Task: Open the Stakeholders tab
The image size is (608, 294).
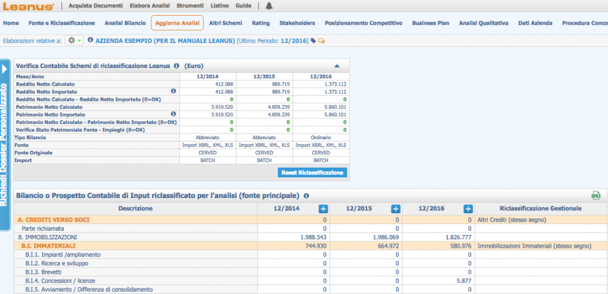Action: [297, 23]
